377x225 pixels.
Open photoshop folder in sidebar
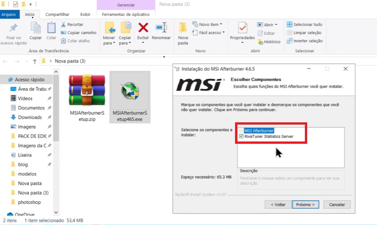(29, 202)
